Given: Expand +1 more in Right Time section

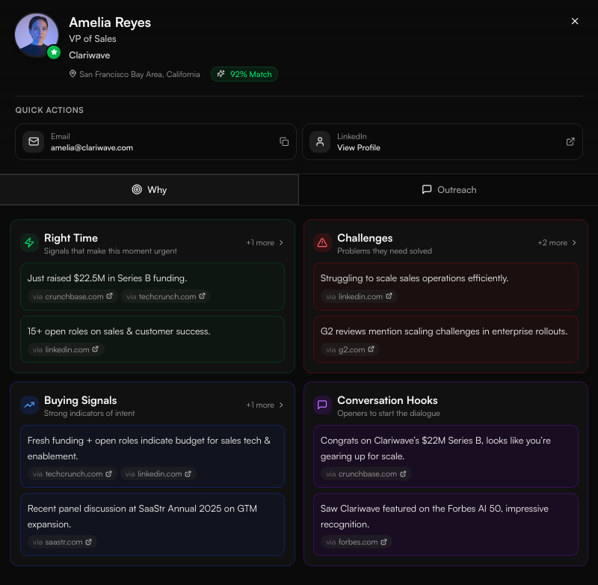Looking at the screenshot, I should point(265,242).
